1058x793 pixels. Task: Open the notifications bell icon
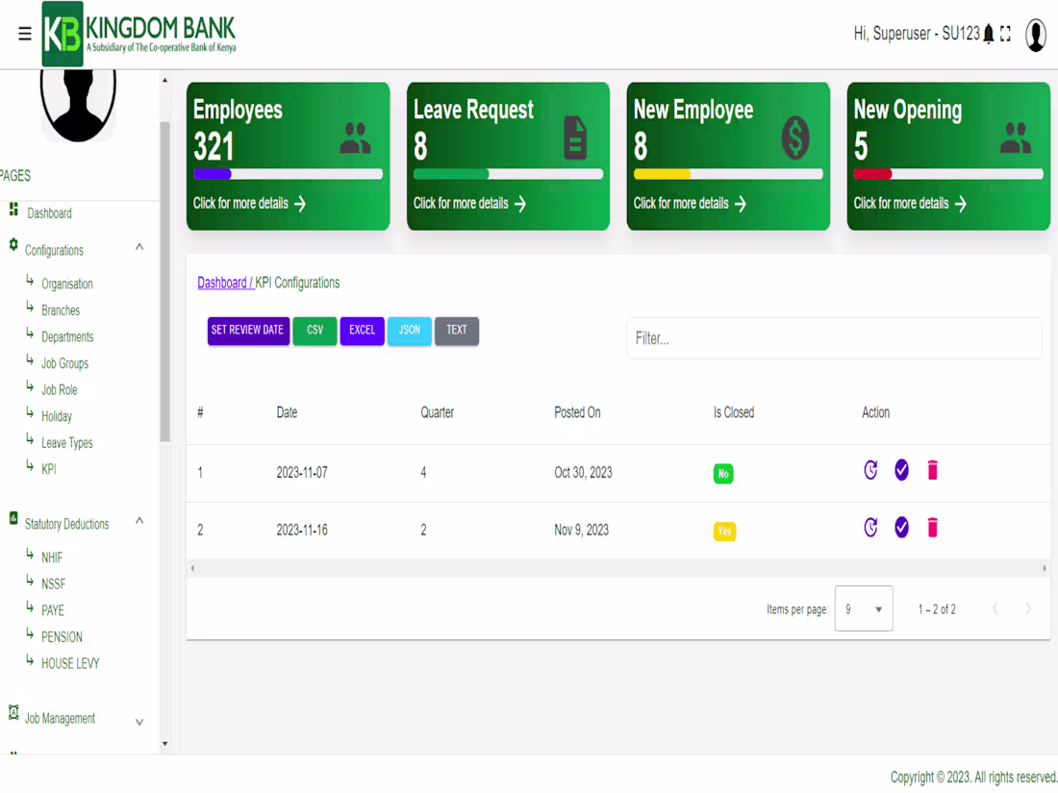(988, 33)
